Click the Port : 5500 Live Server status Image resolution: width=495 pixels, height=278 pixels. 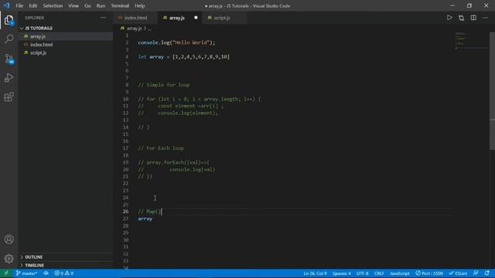tap(429, 273)
